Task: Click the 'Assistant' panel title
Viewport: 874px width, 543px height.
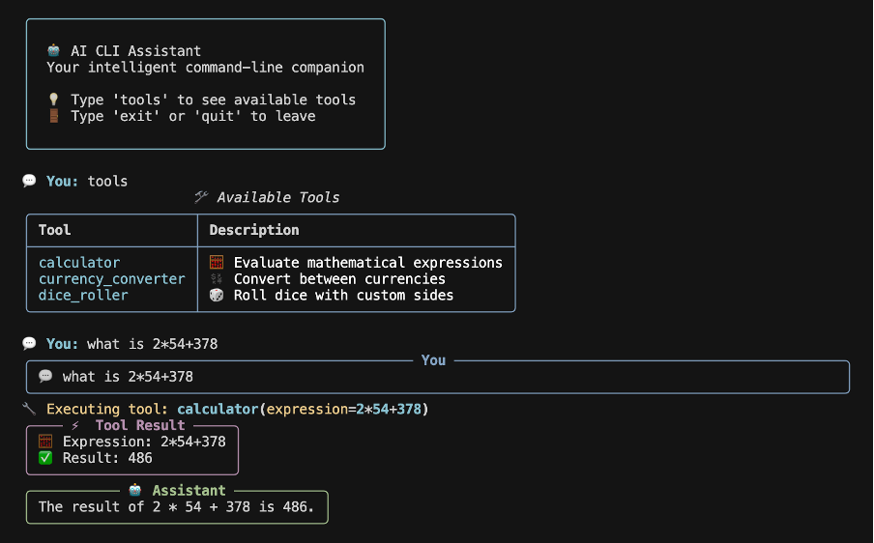Action: pyautogui.click(x=189, y=490)
